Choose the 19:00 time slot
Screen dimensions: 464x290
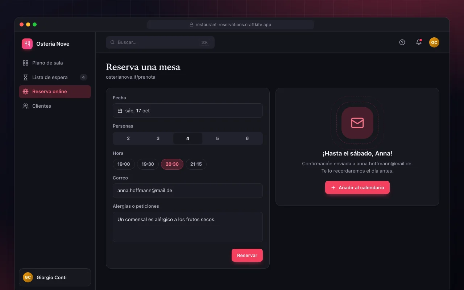(124, 164)
